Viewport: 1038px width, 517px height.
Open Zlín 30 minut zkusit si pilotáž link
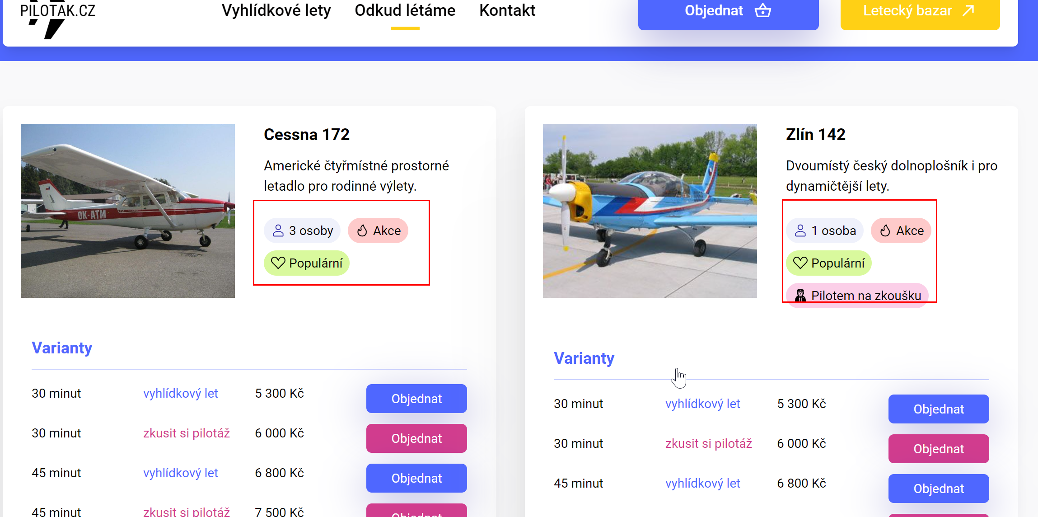(x=709, y=443)
